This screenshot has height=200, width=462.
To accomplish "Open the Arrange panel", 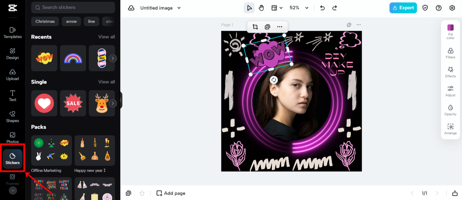I will coord(450,129).
